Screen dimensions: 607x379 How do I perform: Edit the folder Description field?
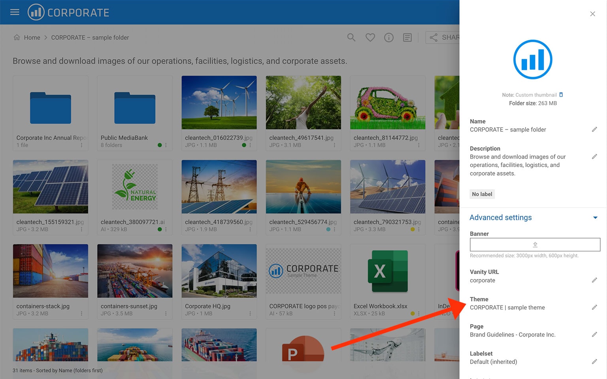tap(595, 157)
